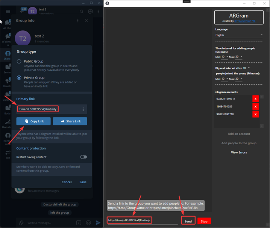Open the emoji picker icon
Viewport: 270px width, 228px height.
88,223
